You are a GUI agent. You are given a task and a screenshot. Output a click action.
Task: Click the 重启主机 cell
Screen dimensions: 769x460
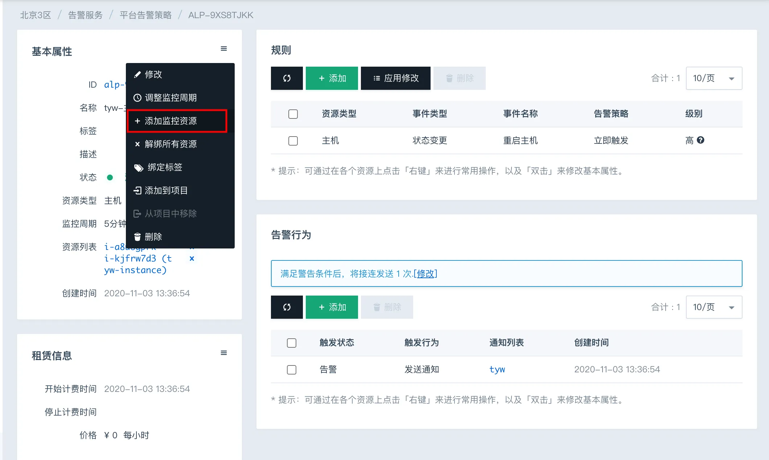pos(521,141)
